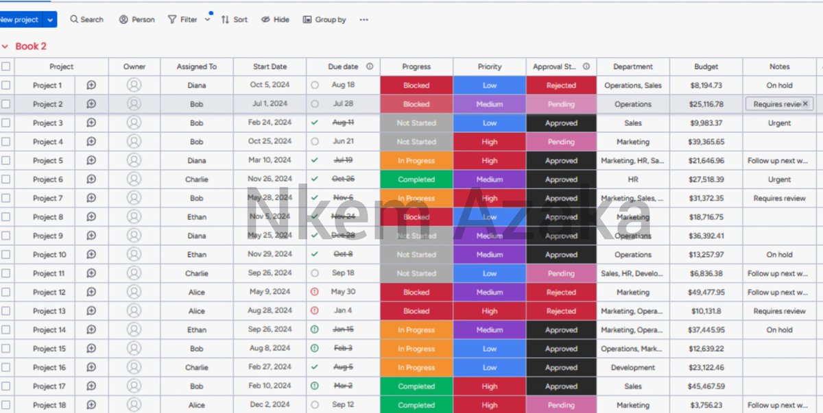
Task: Change Project 1 progress status Blocked
Action: click(x=416, y=85)
